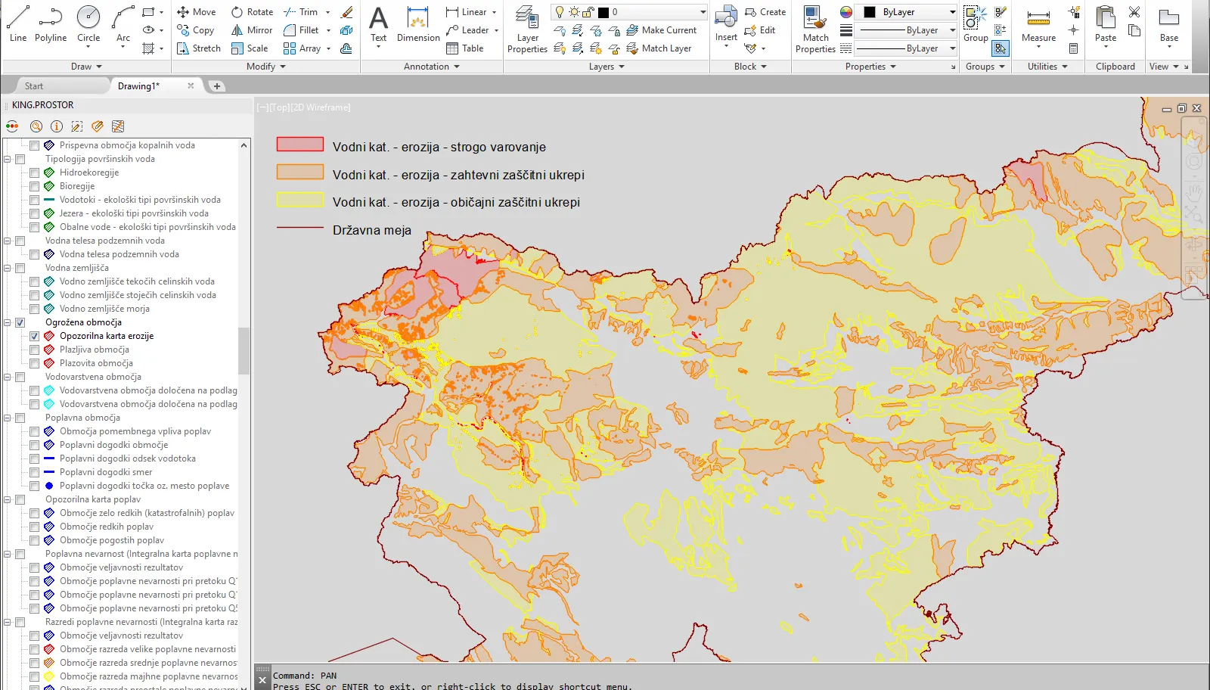
Task: Enable the Plazljiva območja checkbox
Action: pos(34,350)
